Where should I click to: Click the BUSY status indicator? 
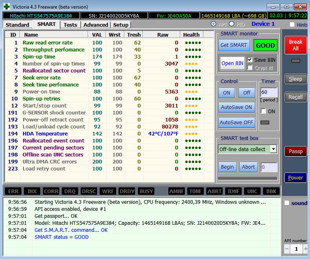pos(146,191)
